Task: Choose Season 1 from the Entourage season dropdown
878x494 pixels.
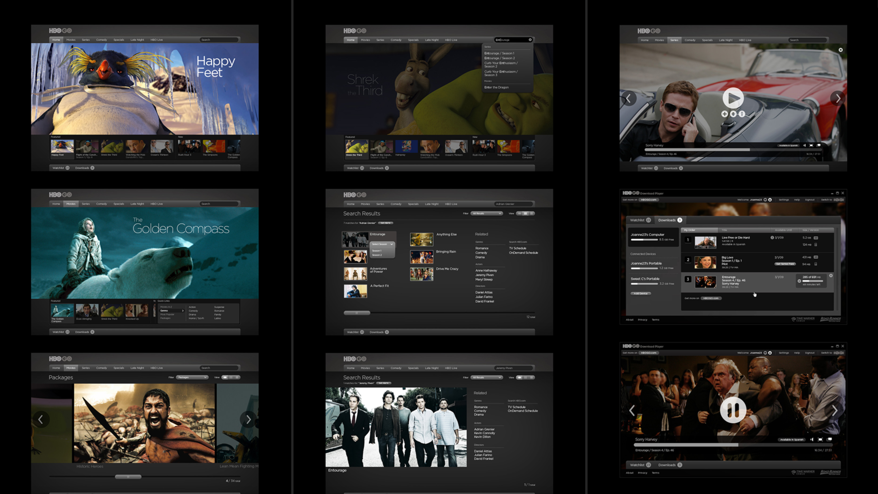Action: 377,251
